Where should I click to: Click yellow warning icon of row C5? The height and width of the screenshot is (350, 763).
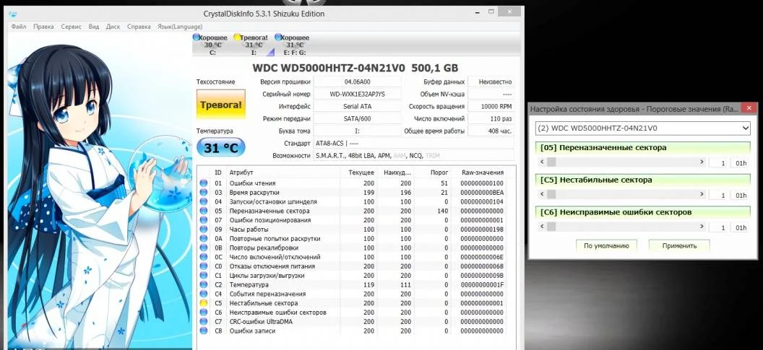pyautogui.click(x=204, y=303)
